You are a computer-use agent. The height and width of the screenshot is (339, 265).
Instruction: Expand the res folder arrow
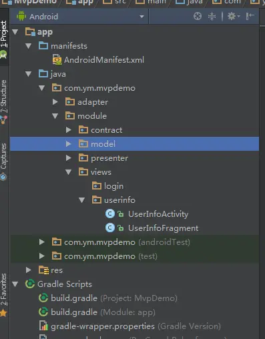click(x=29, y=270)
